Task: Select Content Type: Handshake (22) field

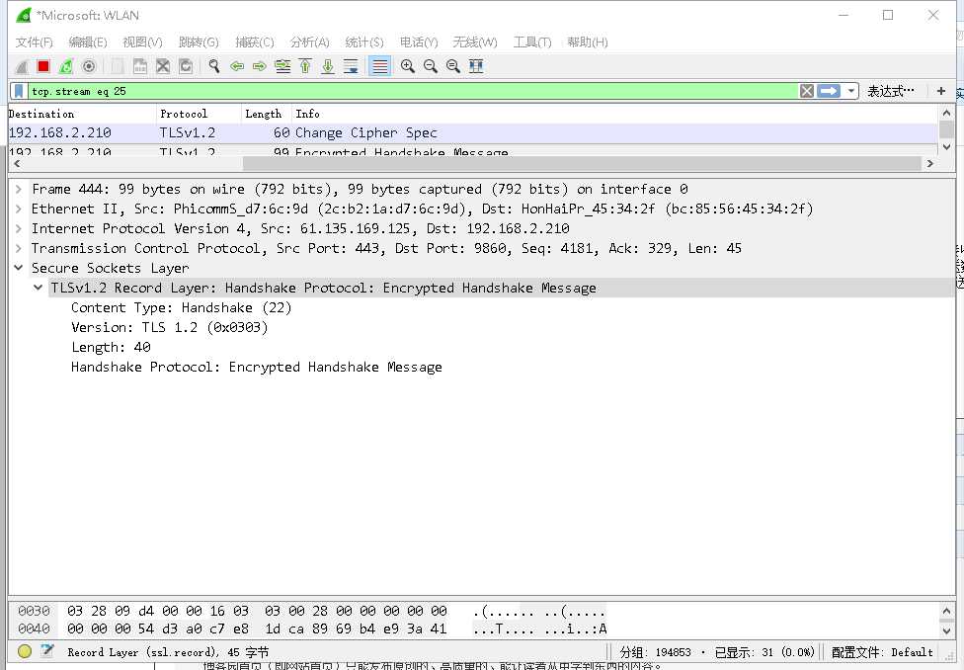Action: coord(181,307)
